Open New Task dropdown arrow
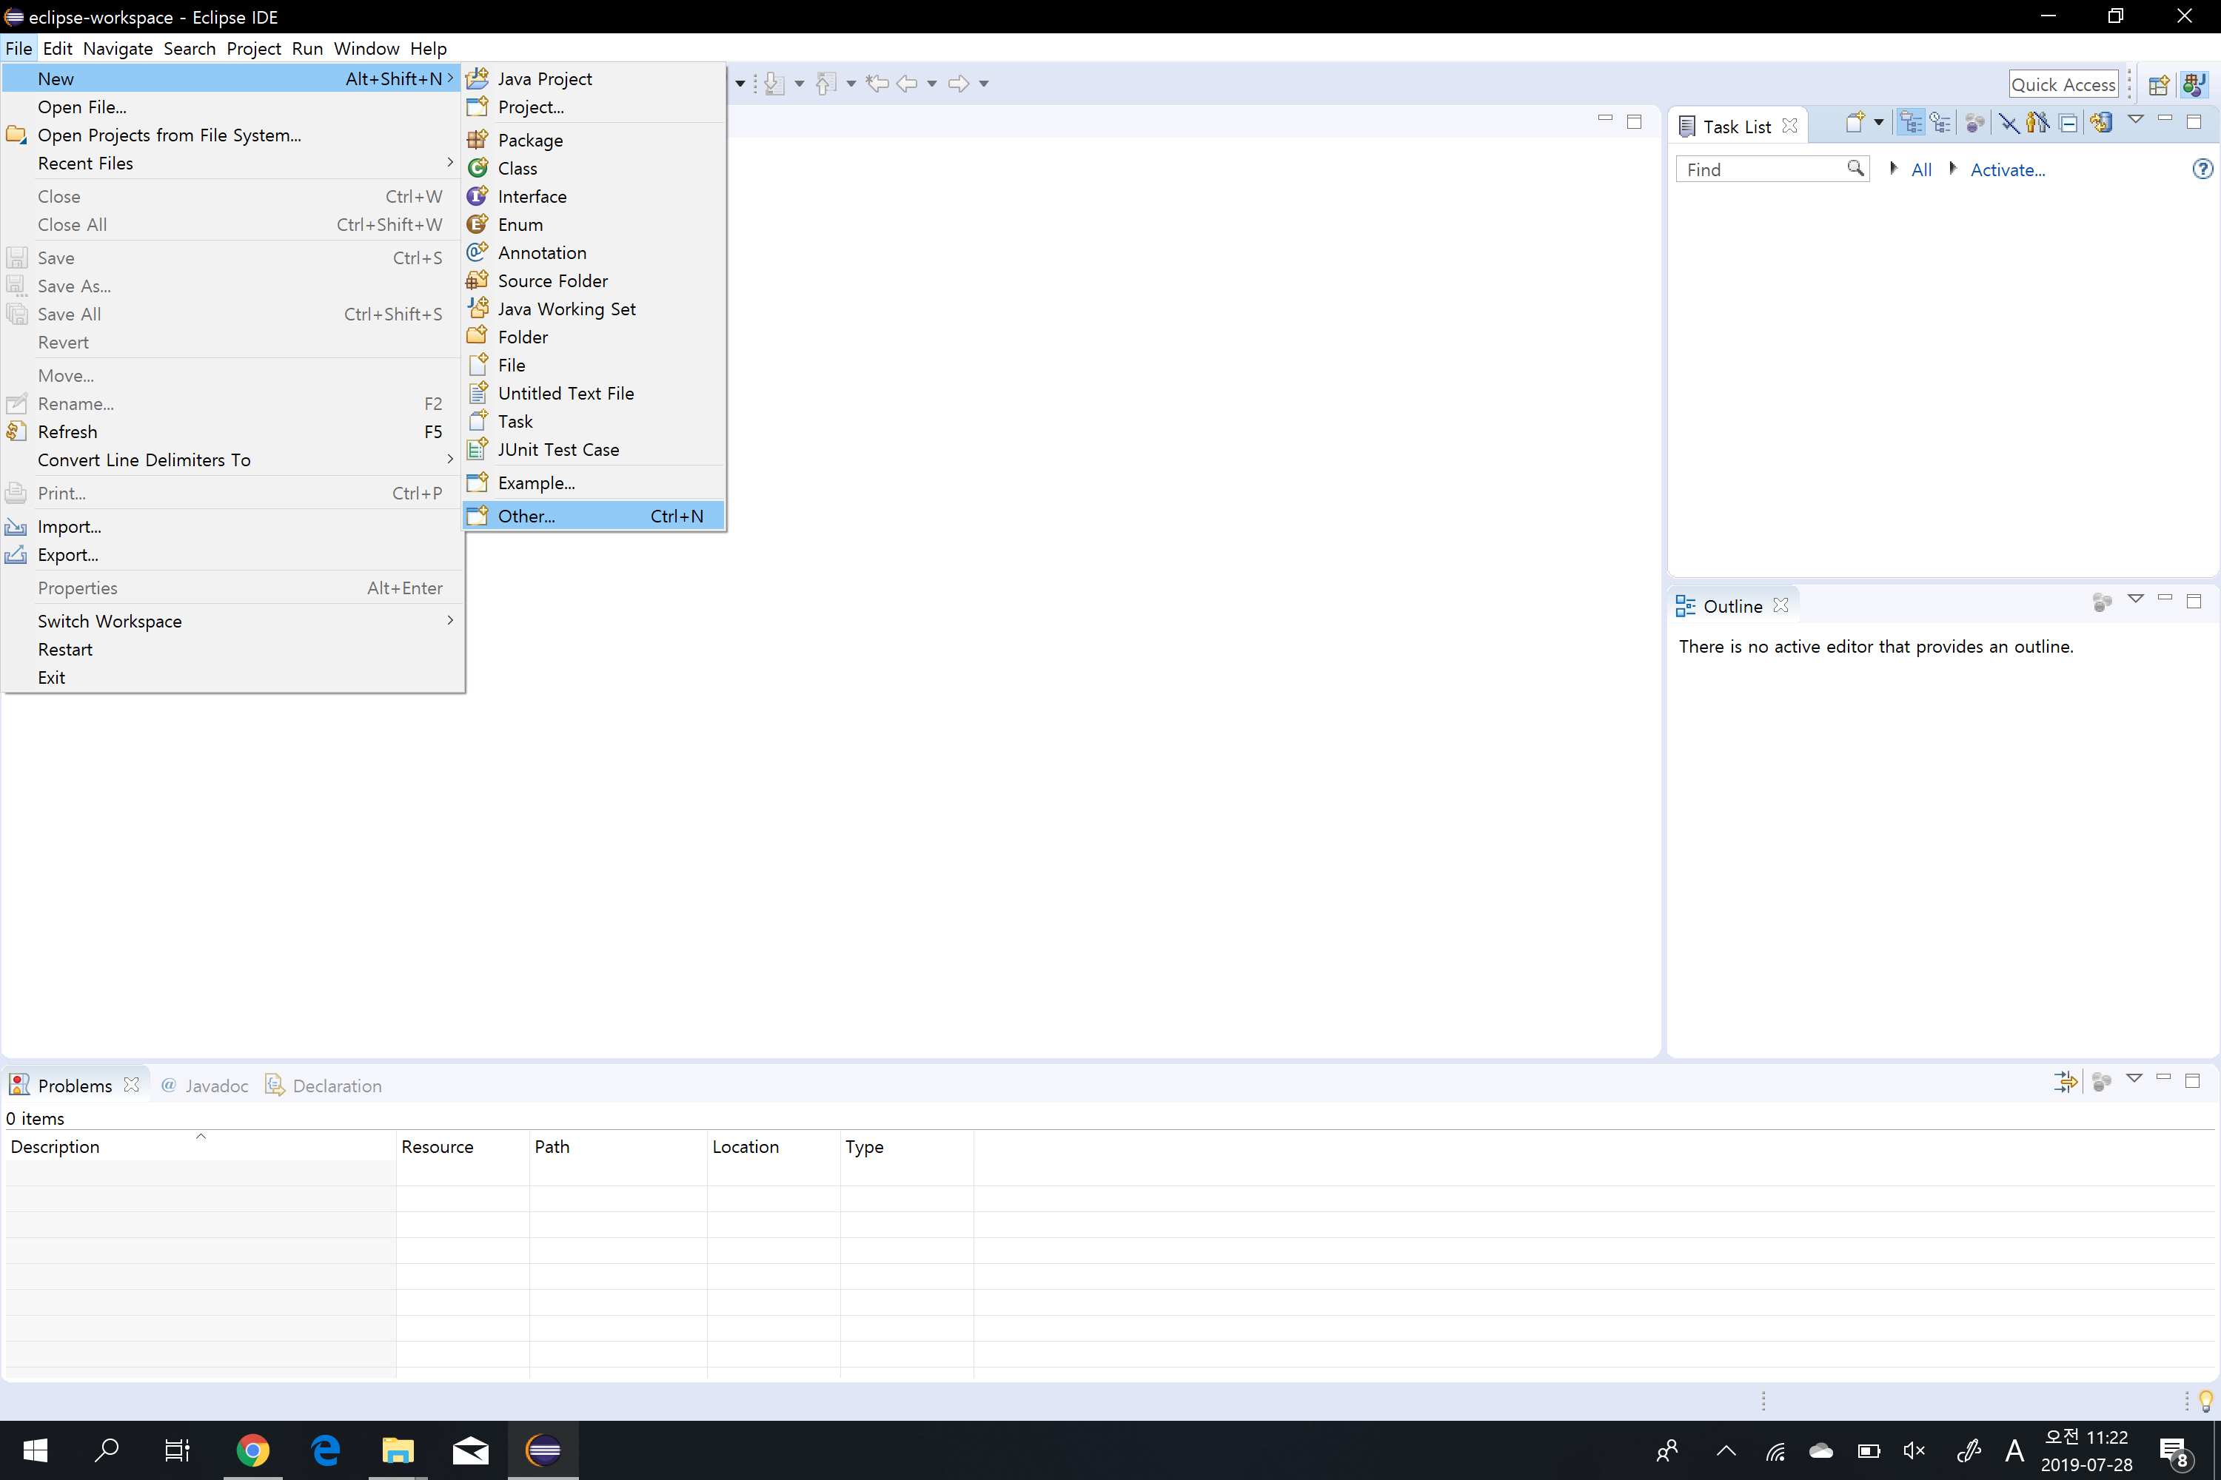Screen dimensions: 2221x1480 pyautogui.click(x=1878, y=123)
